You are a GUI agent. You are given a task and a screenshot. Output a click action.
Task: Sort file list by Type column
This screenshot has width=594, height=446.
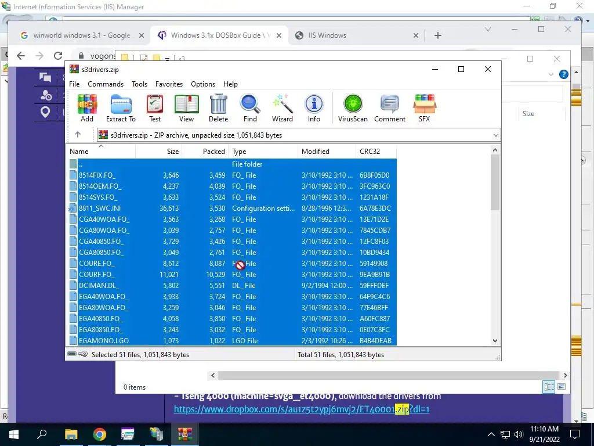point(263,152)
